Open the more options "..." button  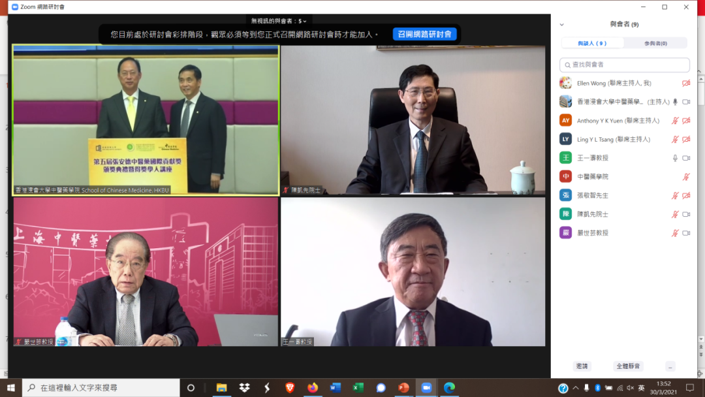(670, 366)
